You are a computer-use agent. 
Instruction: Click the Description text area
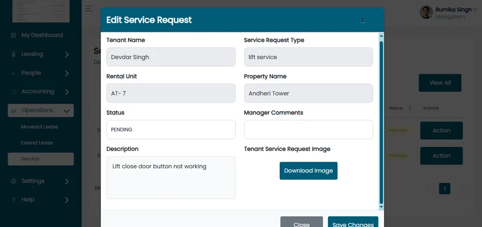[171, 177]
